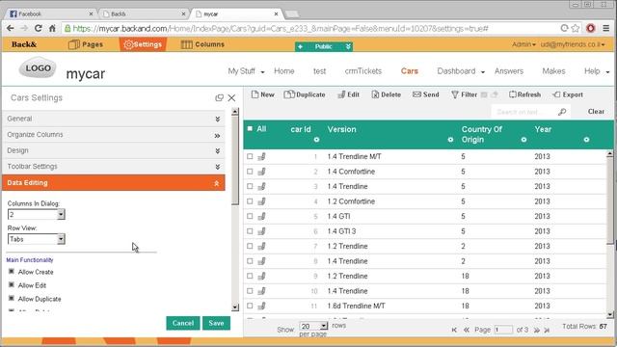This screenshot has width=617, height=347.
Task: Edit row 1.4 GTI 3 icon
Action: point(261,231)
